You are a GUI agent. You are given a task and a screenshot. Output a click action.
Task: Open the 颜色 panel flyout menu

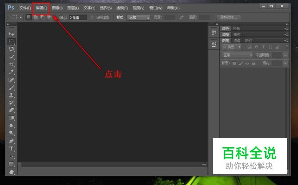286,29
